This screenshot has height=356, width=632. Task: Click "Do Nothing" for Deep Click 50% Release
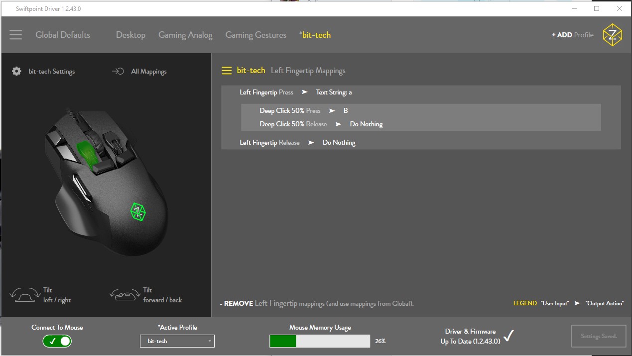[x=367, y=124]
